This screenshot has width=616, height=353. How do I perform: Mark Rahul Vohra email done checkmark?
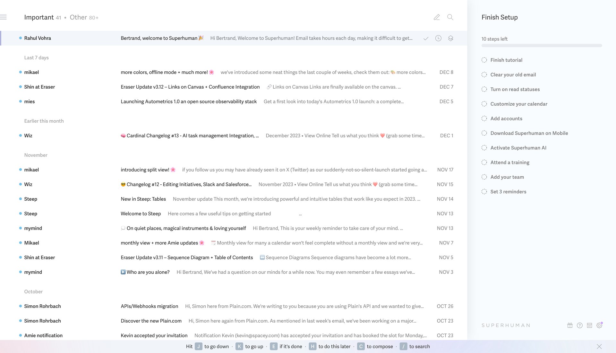[426, 38]
